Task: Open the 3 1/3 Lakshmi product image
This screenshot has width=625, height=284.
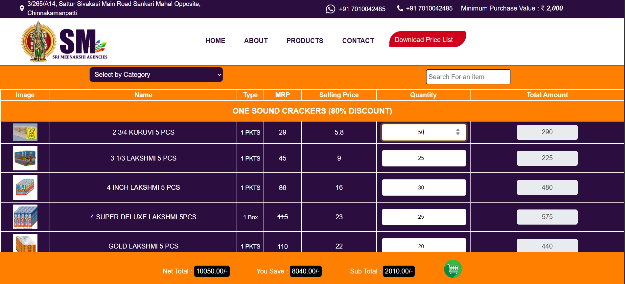Action: point(25,158)
